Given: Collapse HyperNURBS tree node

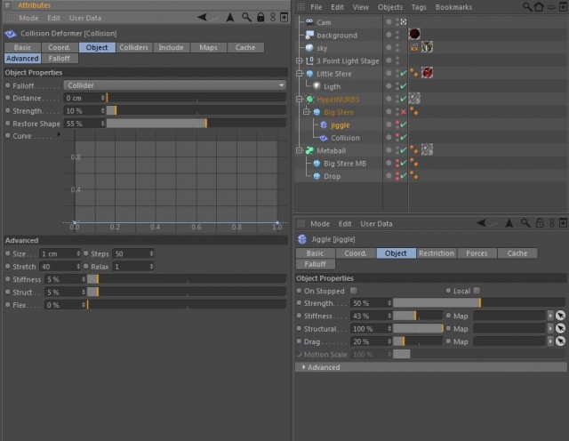Looking at the screenshot, I should click(300, 99).
